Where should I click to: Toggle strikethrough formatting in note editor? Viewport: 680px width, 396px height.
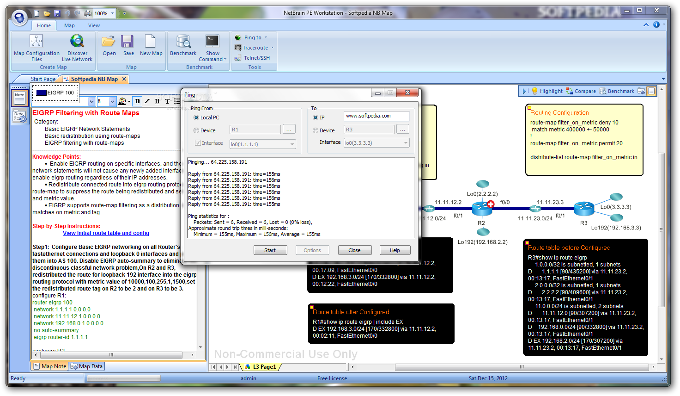pos(167,101)
